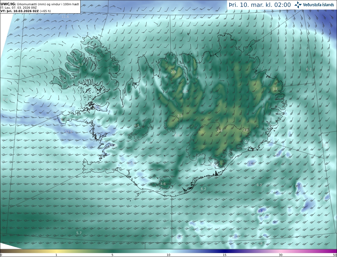Click the 4.1 value label on the map
The height and width of the screenshot is (257, 337).
137,126
